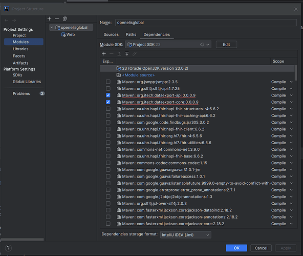
Task: Click the OK button
Action: [x=236, y=248]
